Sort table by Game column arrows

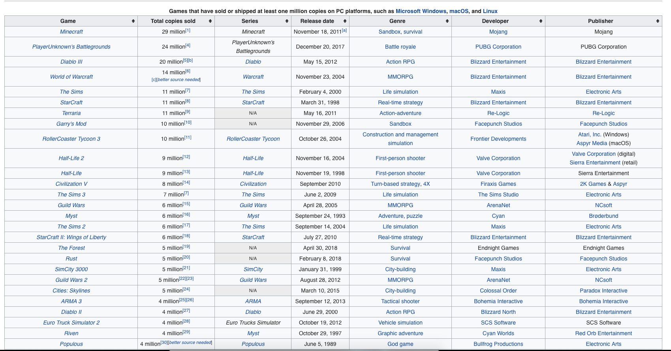tap(133, 21)
